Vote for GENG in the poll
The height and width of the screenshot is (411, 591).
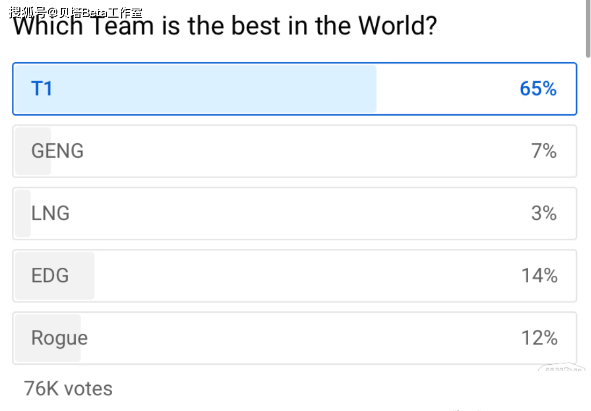(x=294, y=151)
